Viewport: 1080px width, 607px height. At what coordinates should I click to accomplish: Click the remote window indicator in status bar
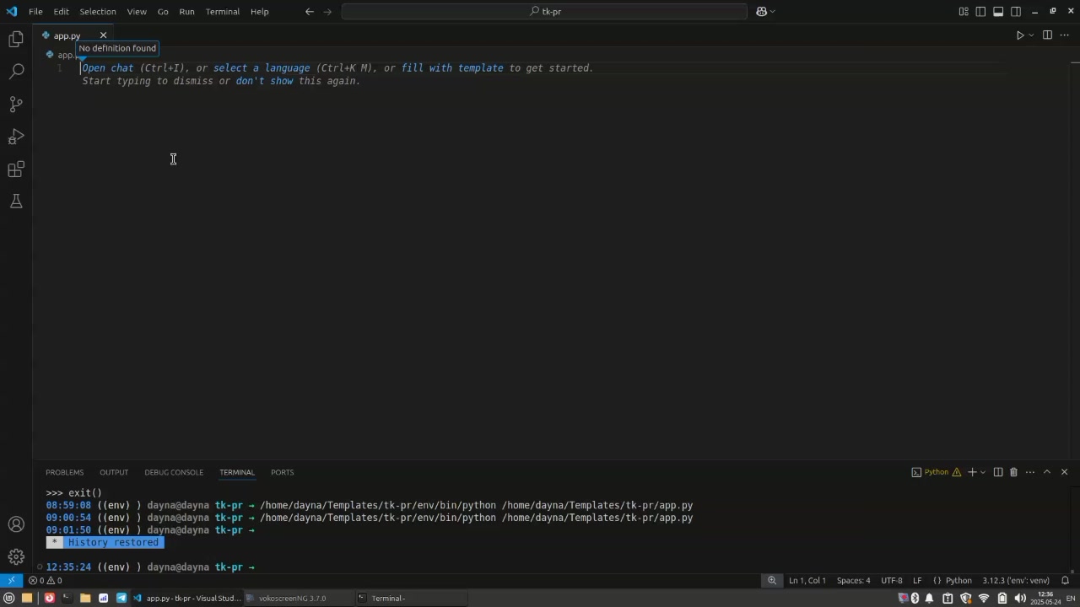[11, 581]
